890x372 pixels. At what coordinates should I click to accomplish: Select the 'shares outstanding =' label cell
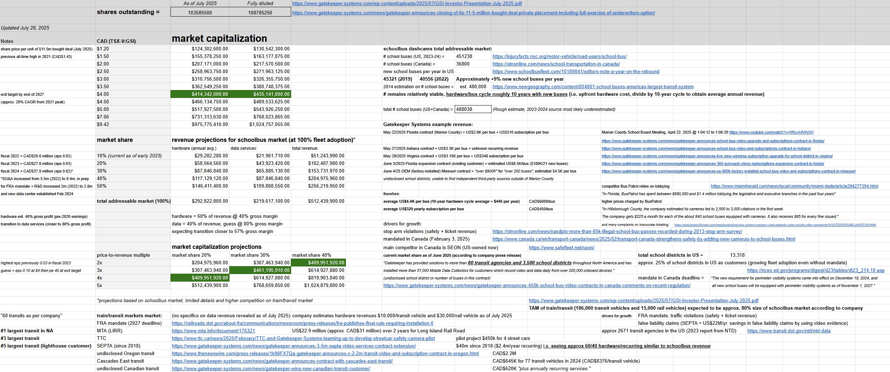coord(133,12)
